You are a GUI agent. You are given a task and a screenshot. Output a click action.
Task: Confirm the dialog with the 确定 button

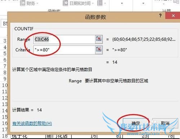136,123
